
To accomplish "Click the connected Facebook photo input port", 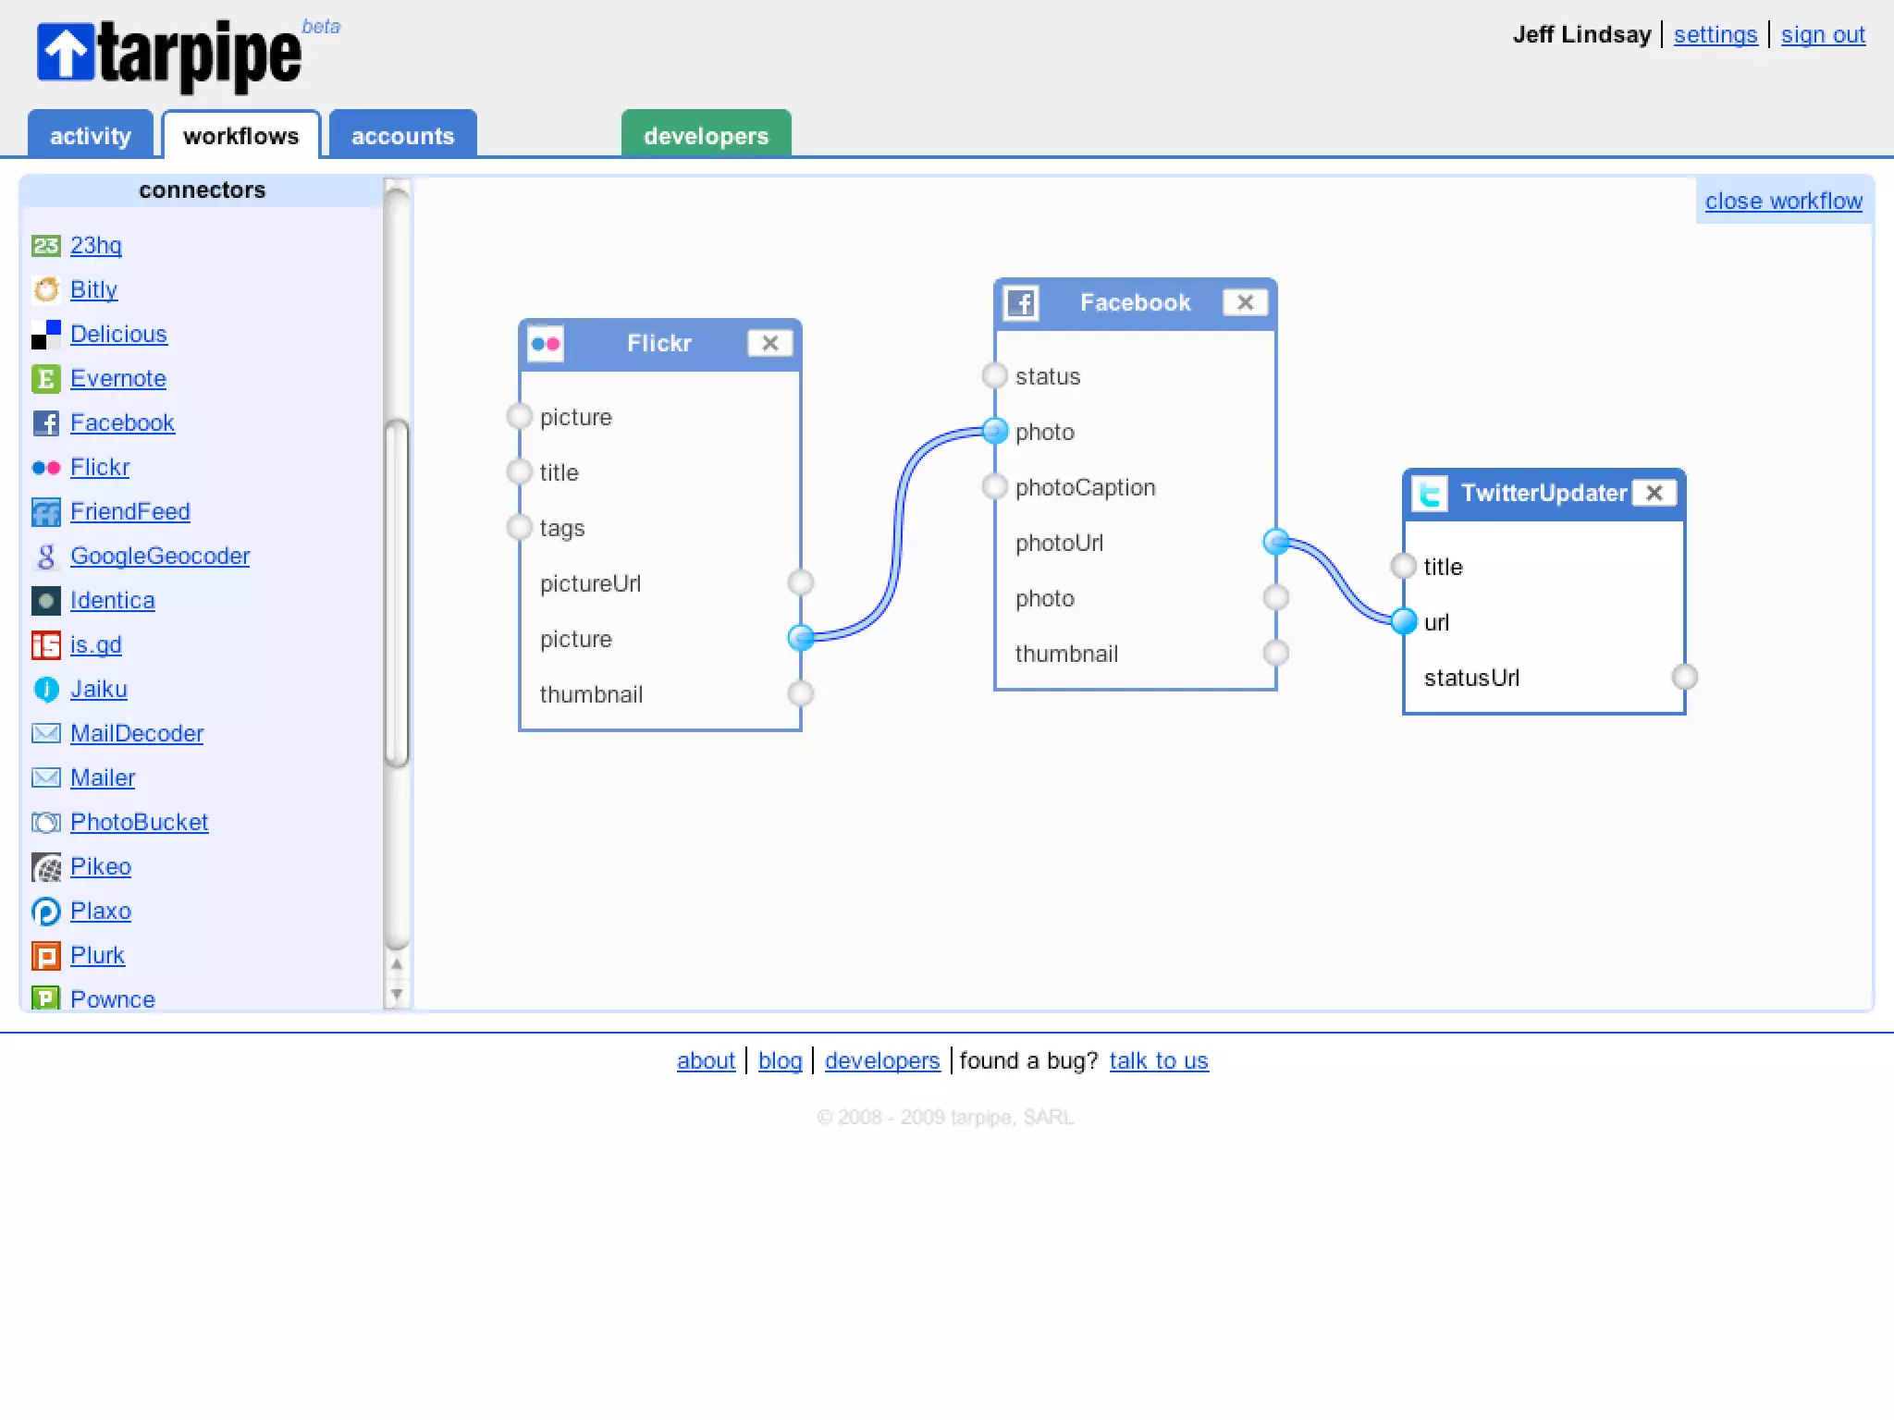I will (x=995, y=431).
